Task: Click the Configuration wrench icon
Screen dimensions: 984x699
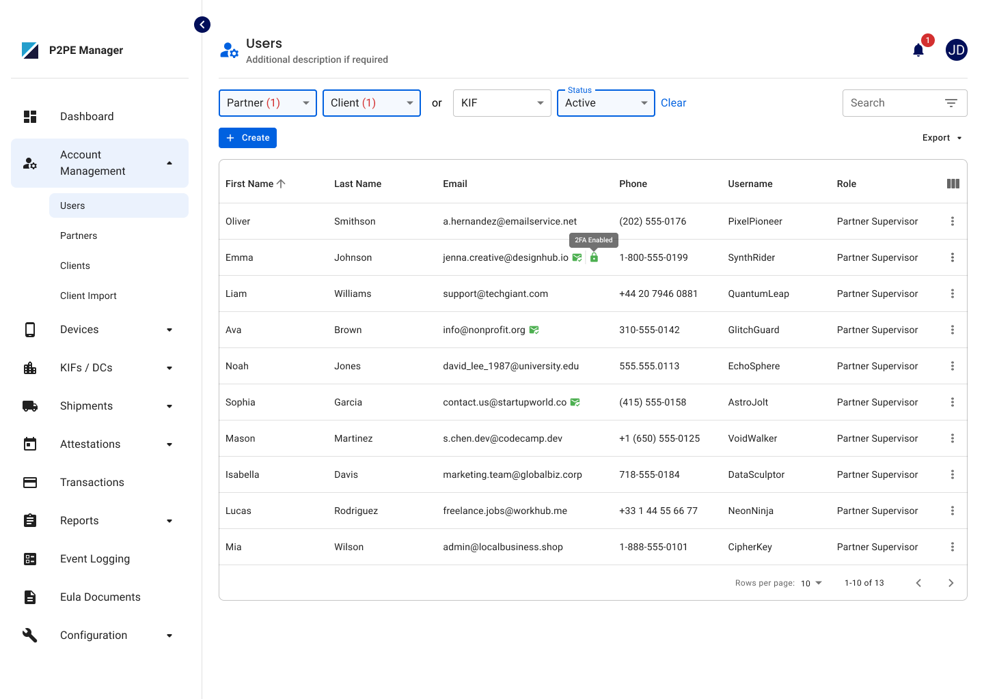Action: (30, 636)
